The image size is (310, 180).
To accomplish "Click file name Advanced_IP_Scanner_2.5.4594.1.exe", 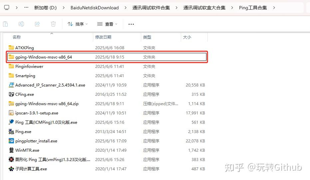I will pyautogui.click(x=50, y=85).
